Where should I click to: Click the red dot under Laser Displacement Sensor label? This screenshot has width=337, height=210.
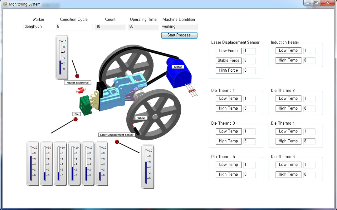click(x=117, y=142)
